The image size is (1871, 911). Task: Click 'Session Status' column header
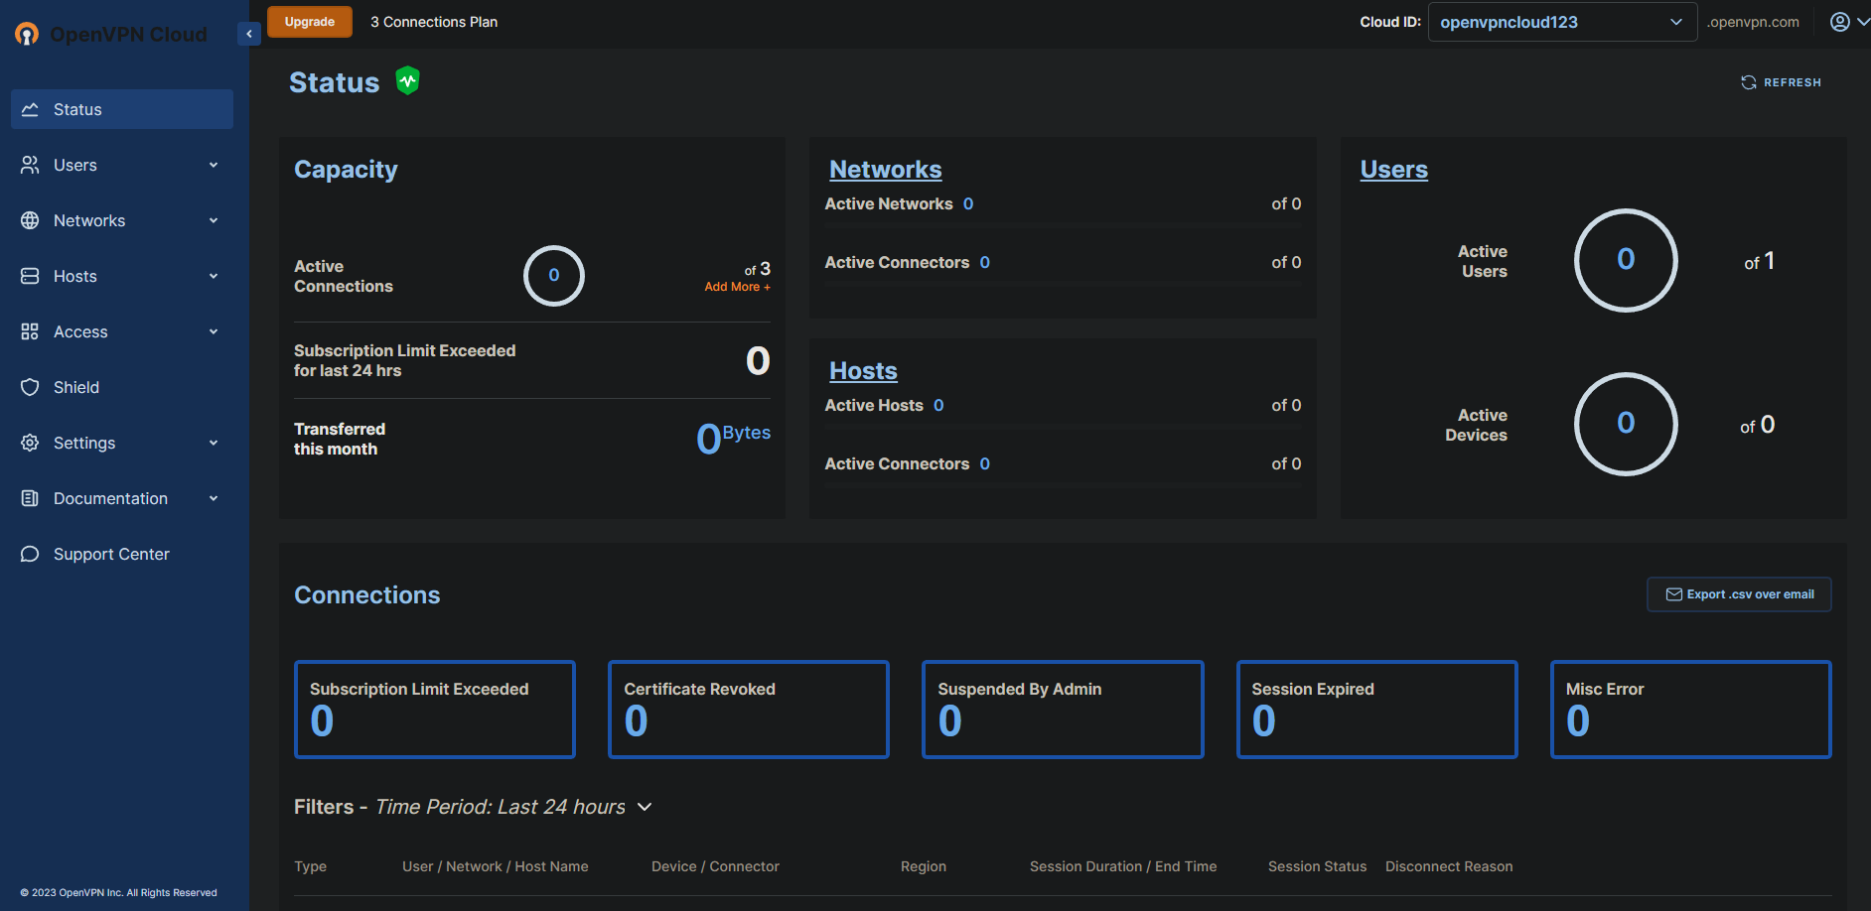[x=1317, y=866]
